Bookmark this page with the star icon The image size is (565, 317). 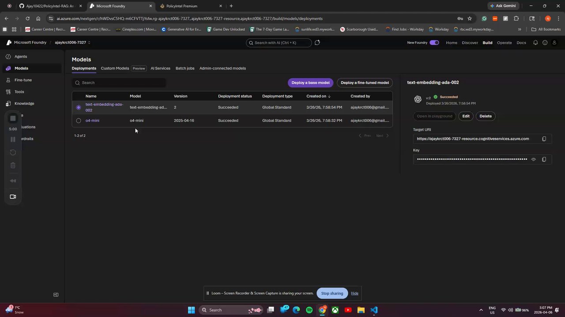point(470,18)
